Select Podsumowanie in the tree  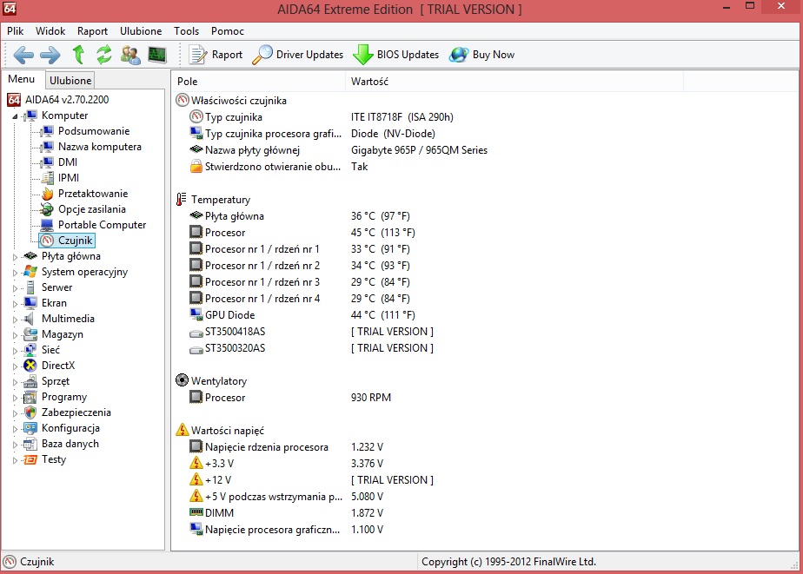coord(94,131)
